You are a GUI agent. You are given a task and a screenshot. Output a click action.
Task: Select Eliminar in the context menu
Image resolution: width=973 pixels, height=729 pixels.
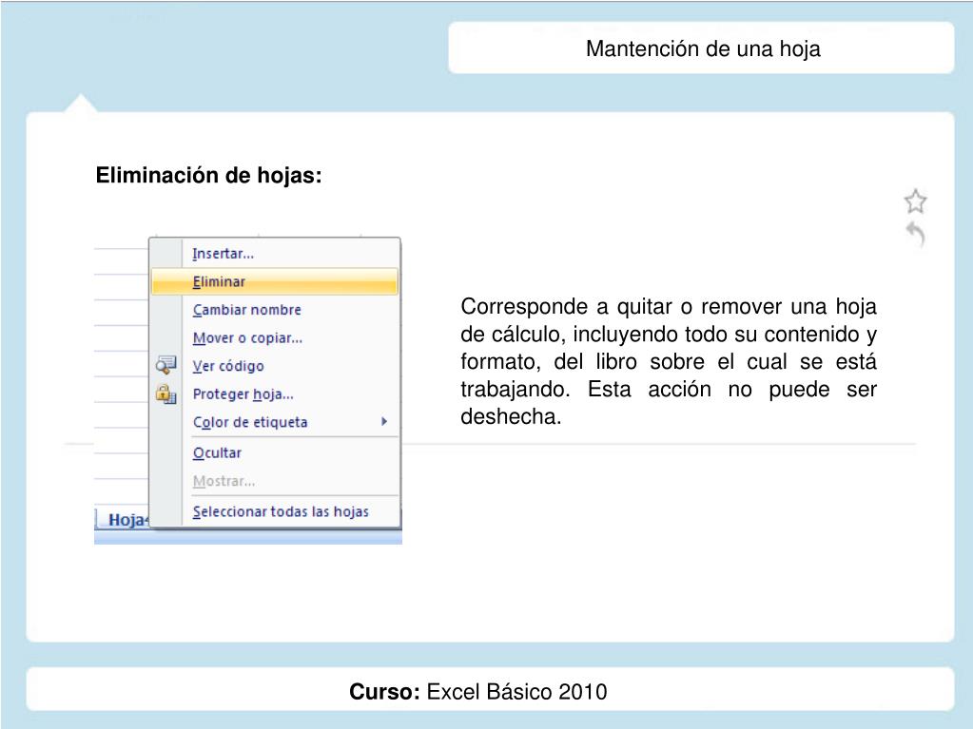click(275, 281)
